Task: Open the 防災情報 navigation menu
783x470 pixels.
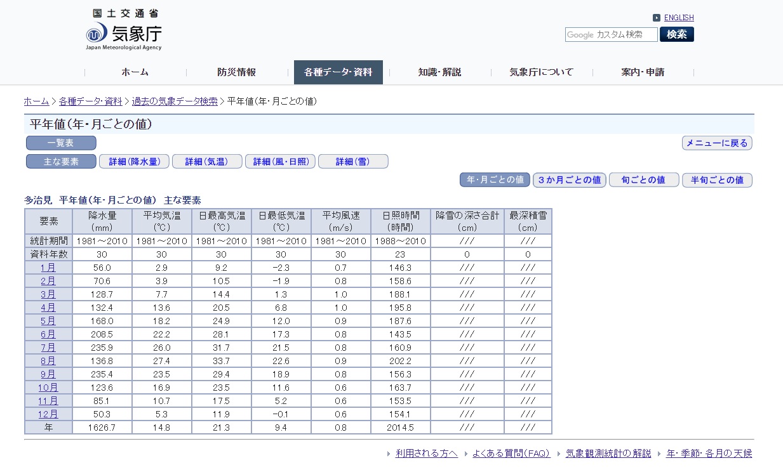Action: [236, 72]
